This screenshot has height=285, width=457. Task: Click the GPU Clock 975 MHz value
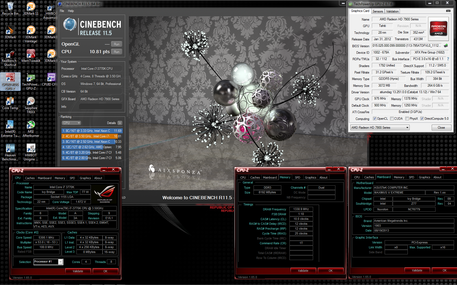click(x=380, y=99)
